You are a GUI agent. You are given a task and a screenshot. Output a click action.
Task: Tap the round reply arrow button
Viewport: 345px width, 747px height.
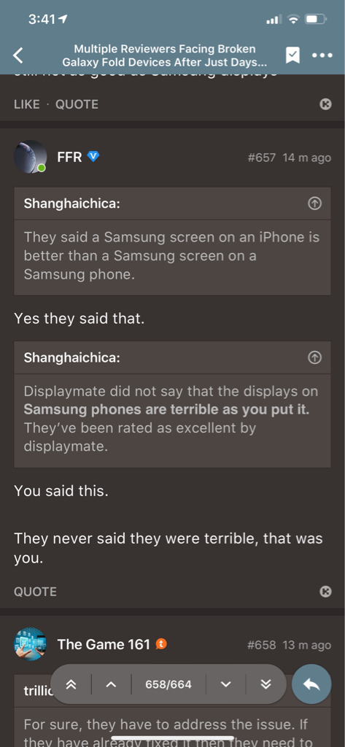point(311,684)
